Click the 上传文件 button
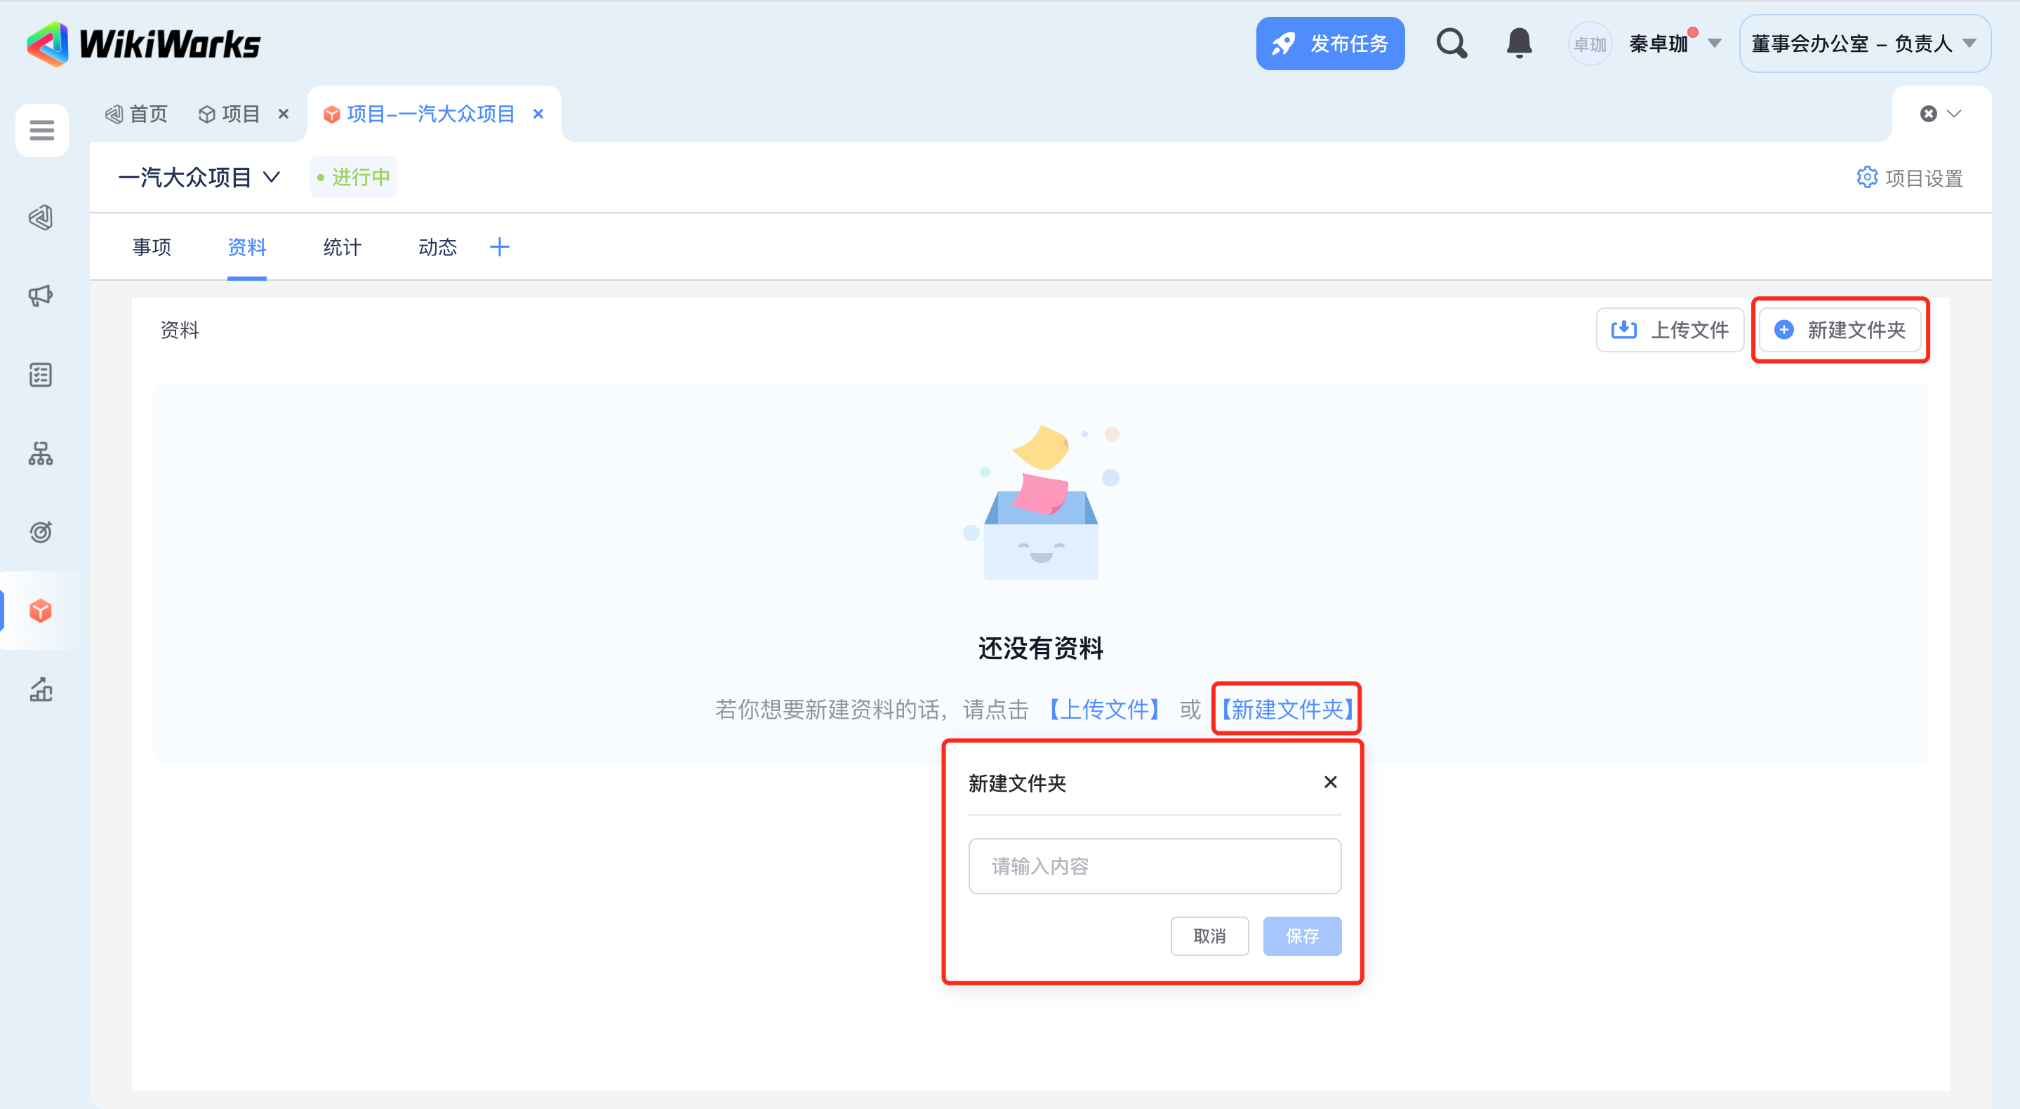Screen dimensions: 2020x1109 (1670, 329)
